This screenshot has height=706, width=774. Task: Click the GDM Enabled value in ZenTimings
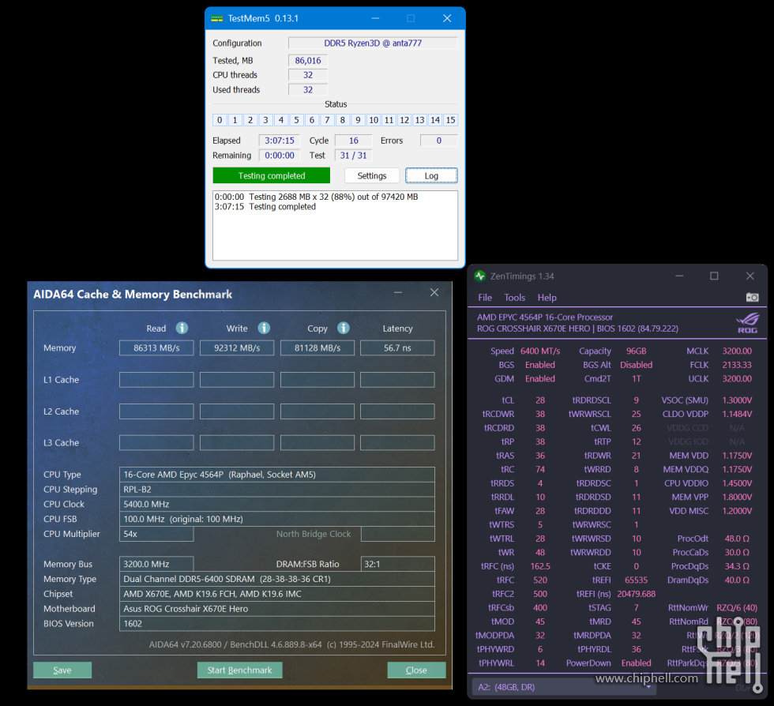pos(540,379)
